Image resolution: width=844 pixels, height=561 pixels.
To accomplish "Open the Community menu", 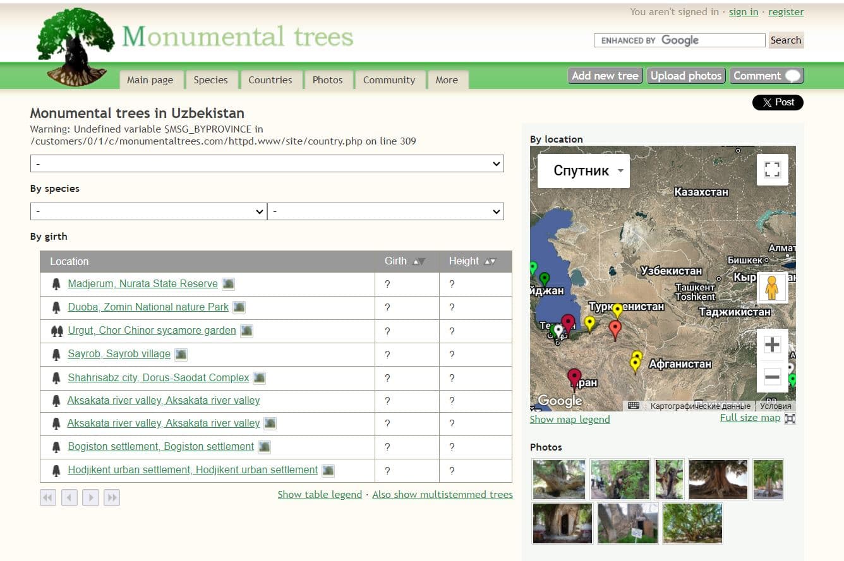I will click(x=389, y=80).
